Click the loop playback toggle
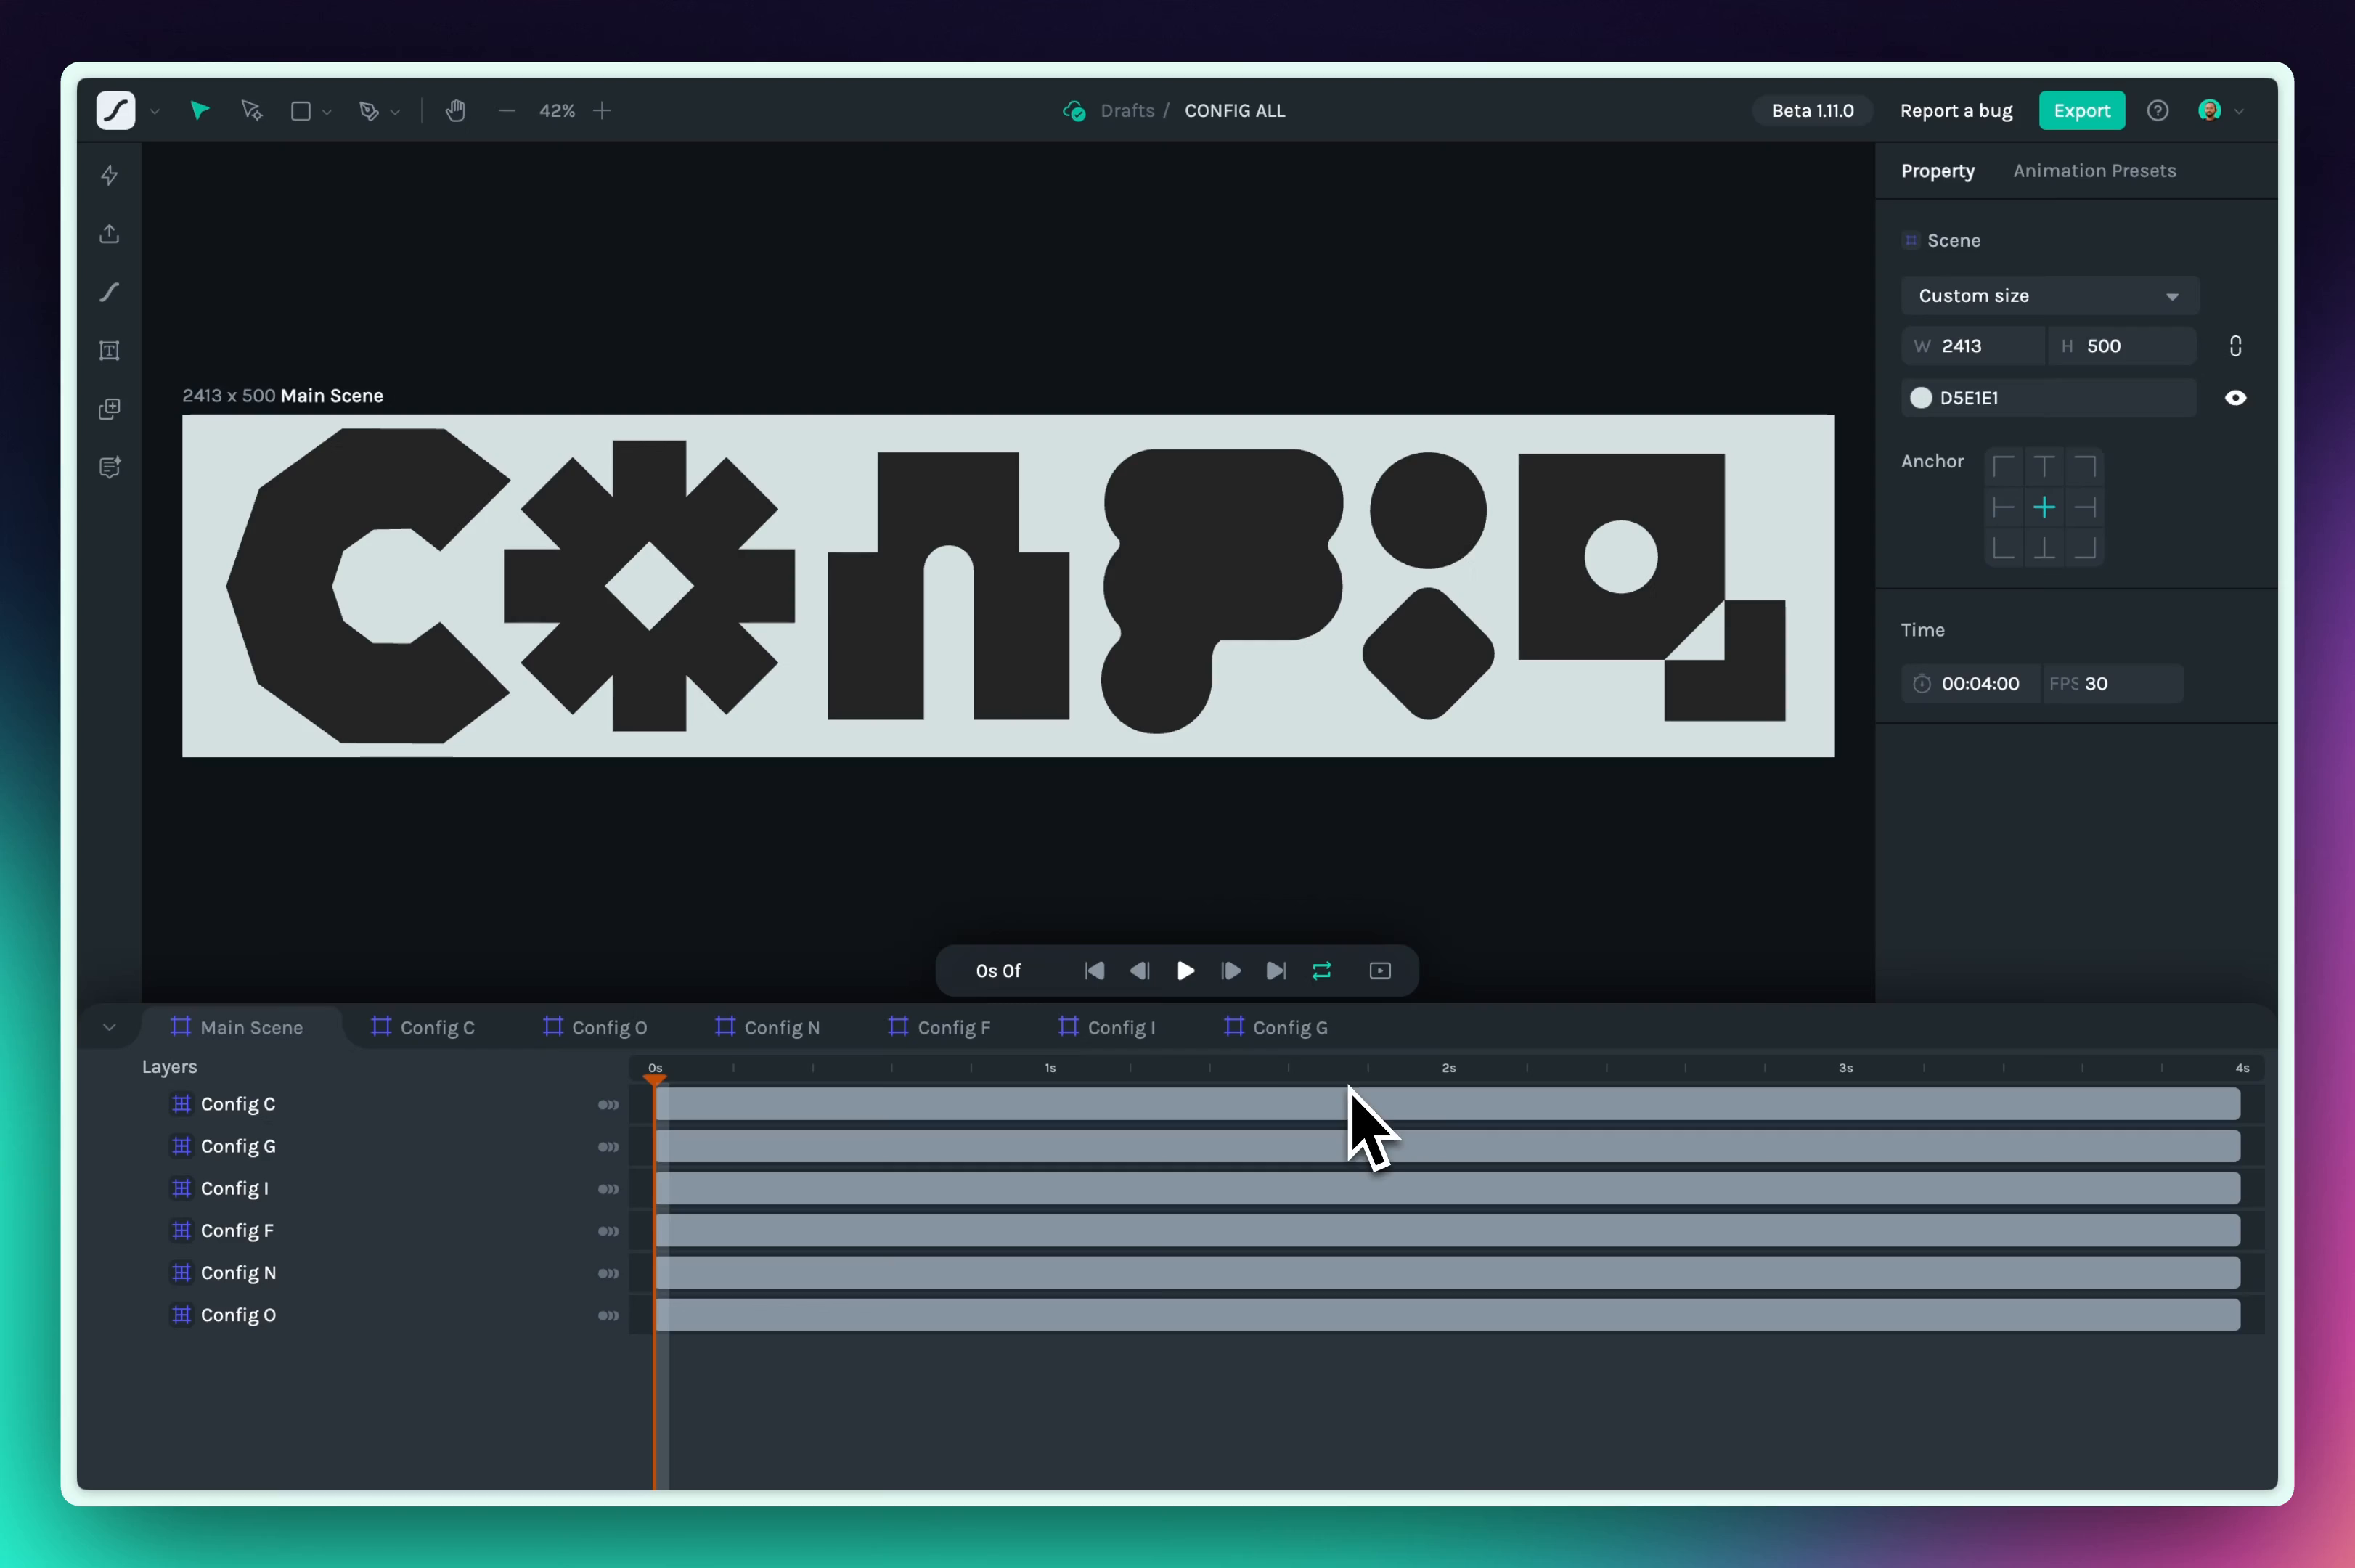2355x1568 pixels. click(x=1323, y=971)
